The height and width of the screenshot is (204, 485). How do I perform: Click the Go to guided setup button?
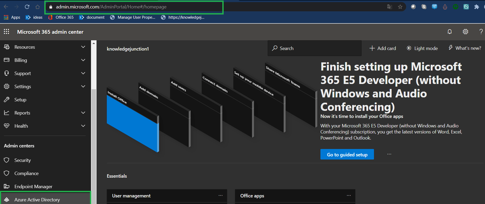coord(347,154)
